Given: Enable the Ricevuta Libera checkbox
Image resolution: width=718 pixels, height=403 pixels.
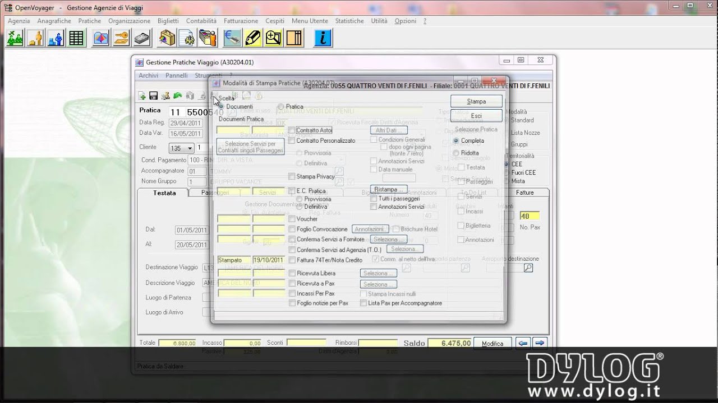Looking at the screenshot, I should pyautogui.click(x=292, y=273).
